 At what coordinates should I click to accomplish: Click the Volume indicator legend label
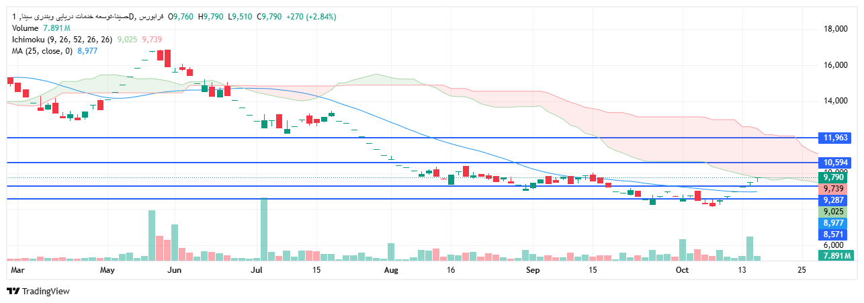coord(26,28)
